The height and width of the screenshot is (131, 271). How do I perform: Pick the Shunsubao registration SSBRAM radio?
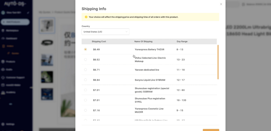pos(85,90)
